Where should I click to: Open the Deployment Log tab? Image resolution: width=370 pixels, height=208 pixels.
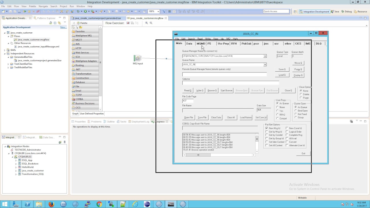(x=138, y=122)
